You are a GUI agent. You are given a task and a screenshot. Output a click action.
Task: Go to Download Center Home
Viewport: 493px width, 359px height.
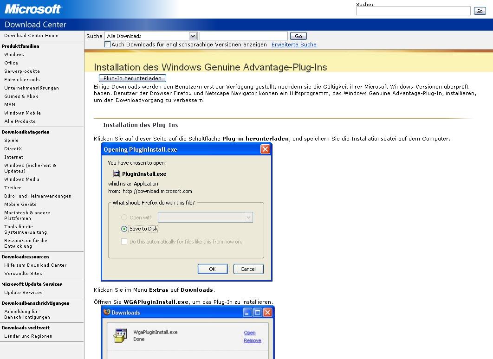31,36
